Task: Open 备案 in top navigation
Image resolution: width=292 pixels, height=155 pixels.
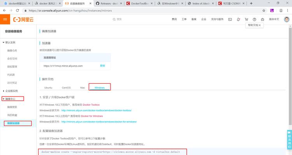Action: point(194,19)
